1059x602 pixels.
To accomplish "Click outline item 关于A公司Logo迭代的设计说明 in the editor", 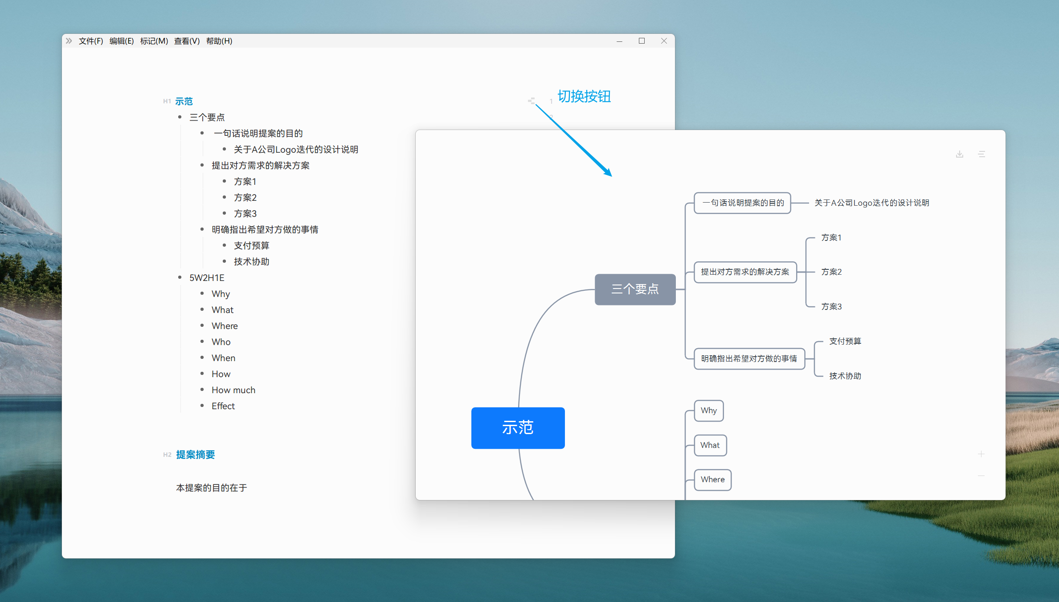I will [x=296, y=150].
